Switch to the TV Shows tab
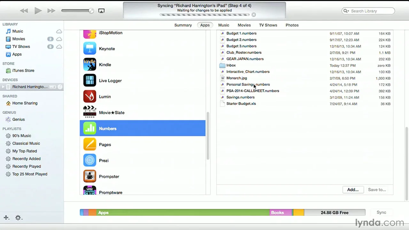The image size is (409, 230). pos(268,25)
